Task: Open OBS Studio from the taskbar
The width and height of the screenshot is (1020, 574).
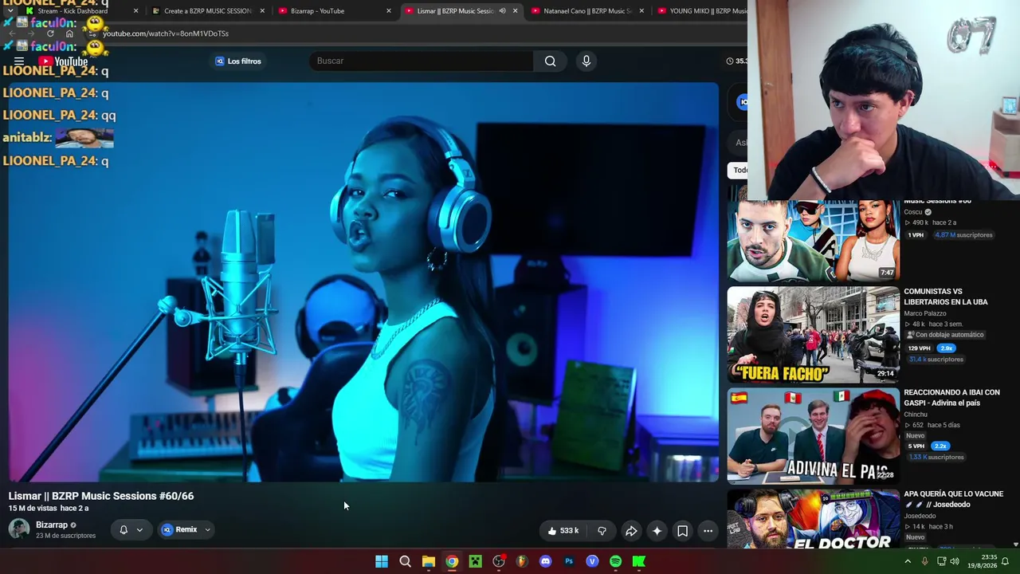Action: (499, 562)
